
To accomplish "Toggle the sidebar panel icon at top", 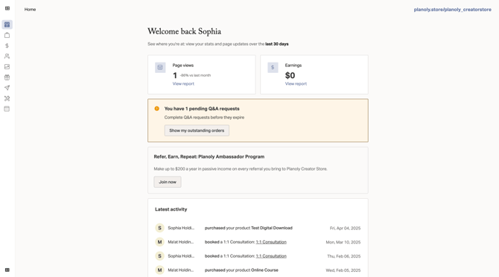I will coord(7,8).
